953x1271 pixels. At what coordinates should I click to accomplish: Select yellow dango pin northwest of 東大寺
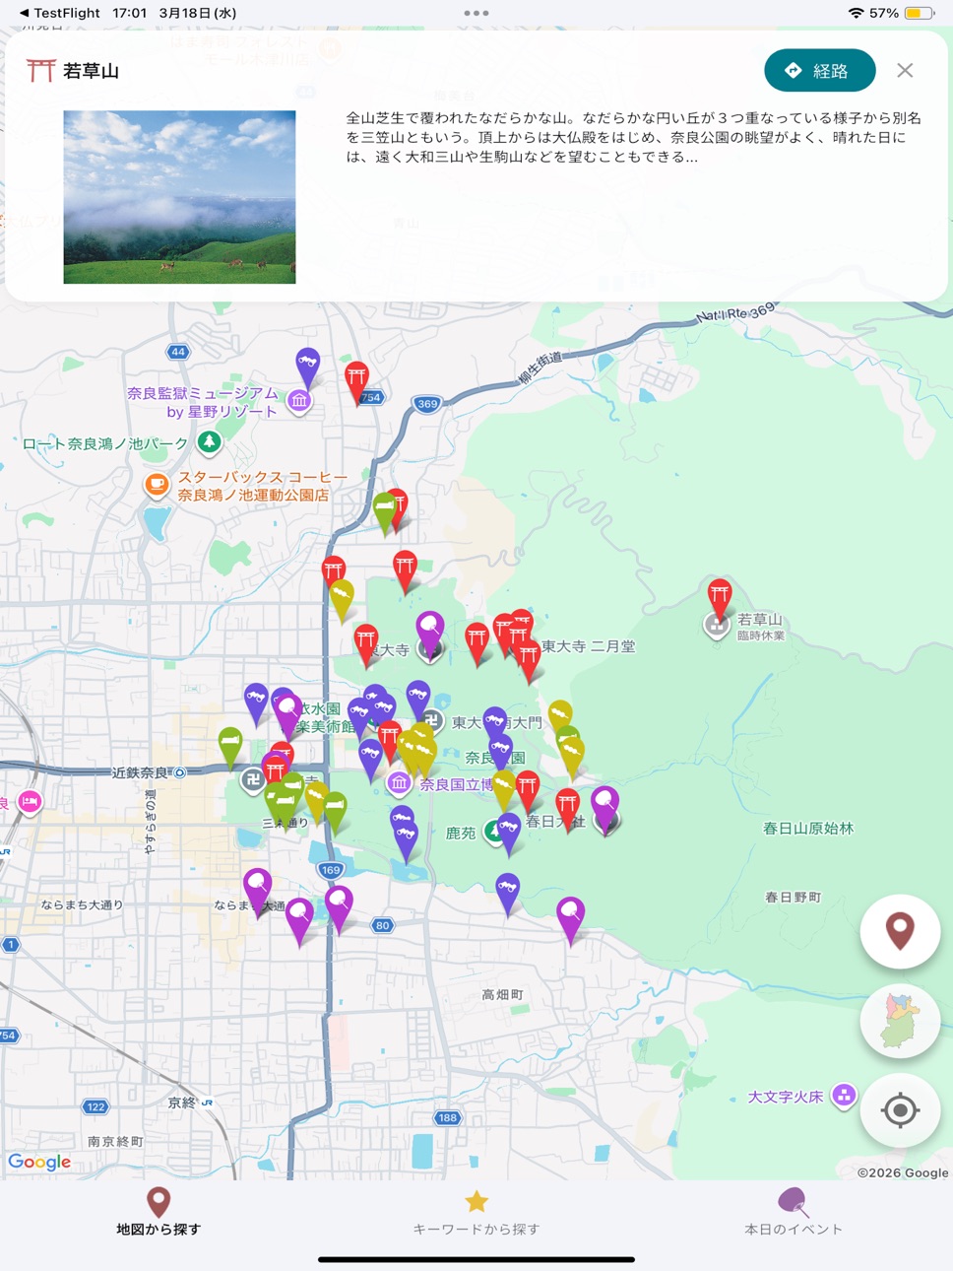[x=342, y=601]
